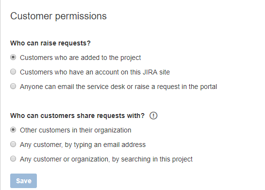
Task: Enable 'Anyone can email the service desk' radio
Action: 13,86
